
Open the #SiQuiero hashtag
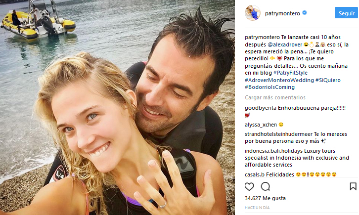[328, 80]
